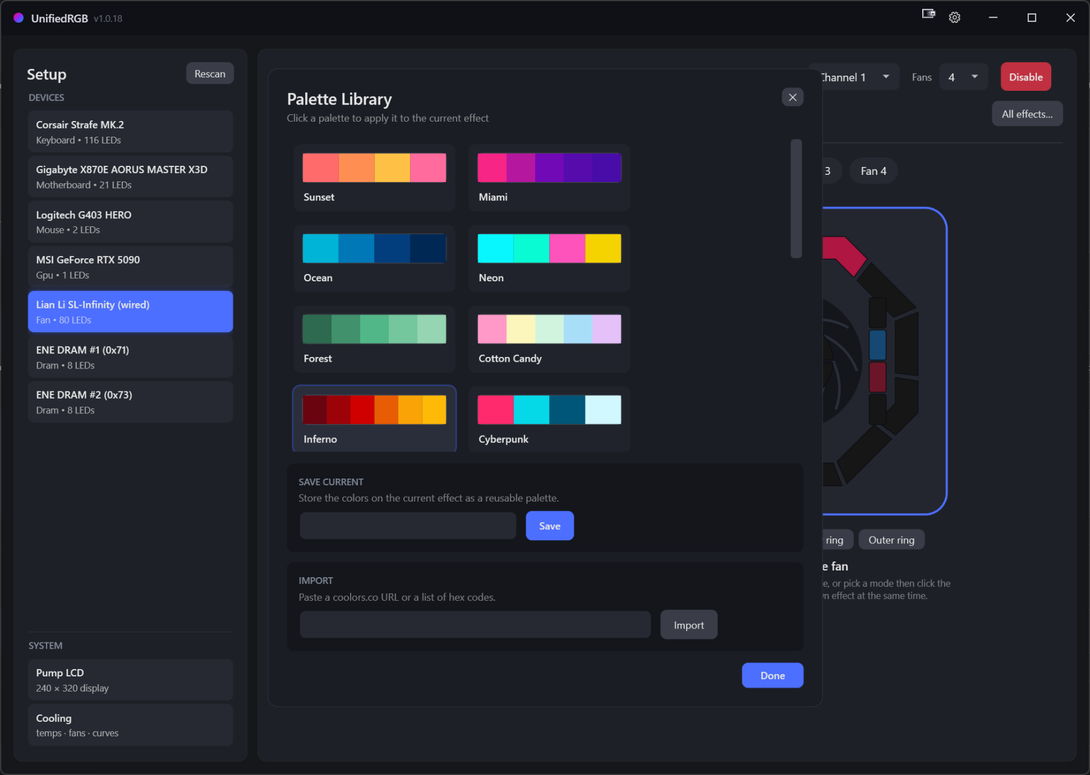Viewport: 1090px width, 775px height.
Task: Open Pump LCD system page
Action: [130, 680]
